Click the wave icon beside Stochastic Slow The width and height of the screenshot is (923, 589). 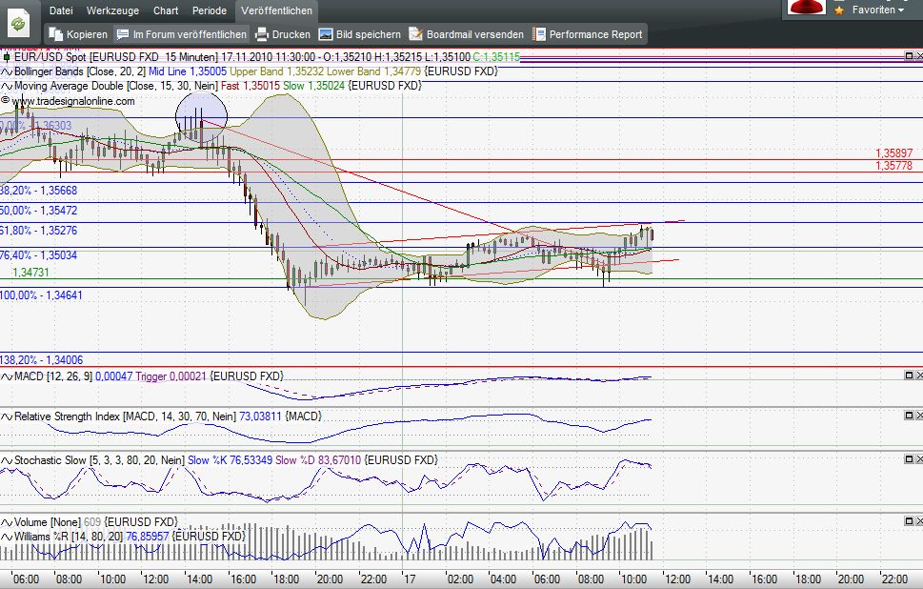coord(6,460)
